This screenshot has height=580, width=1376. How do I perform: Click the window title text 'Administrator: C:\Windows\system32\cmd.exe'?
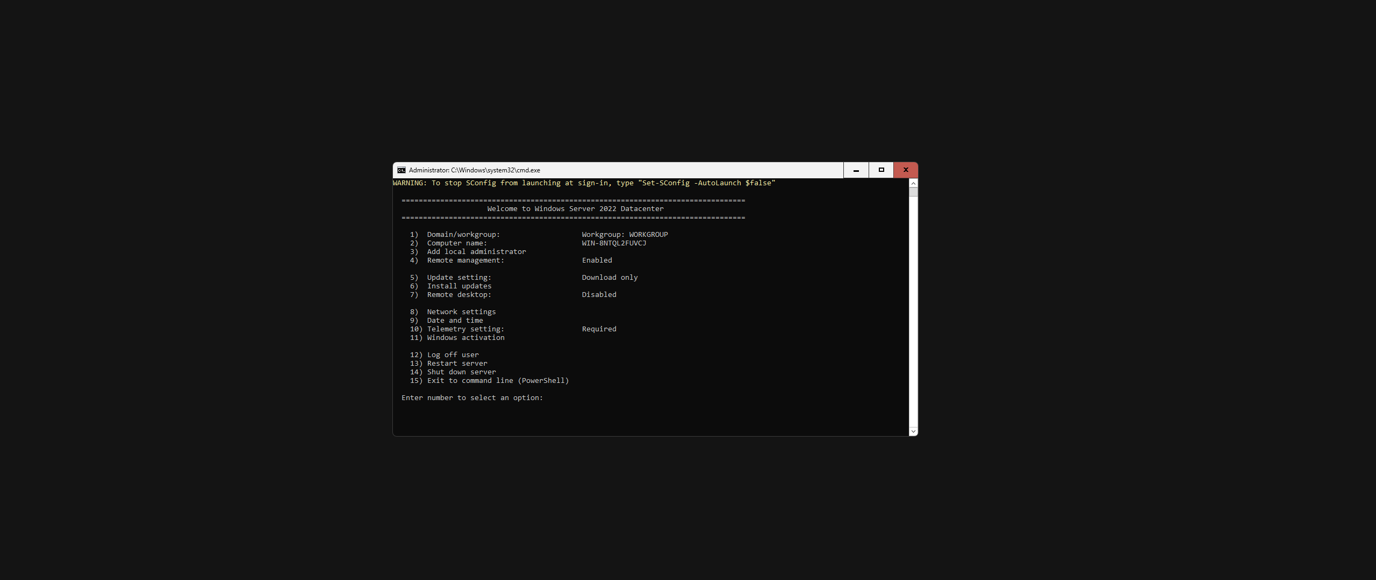pos(474,170)
